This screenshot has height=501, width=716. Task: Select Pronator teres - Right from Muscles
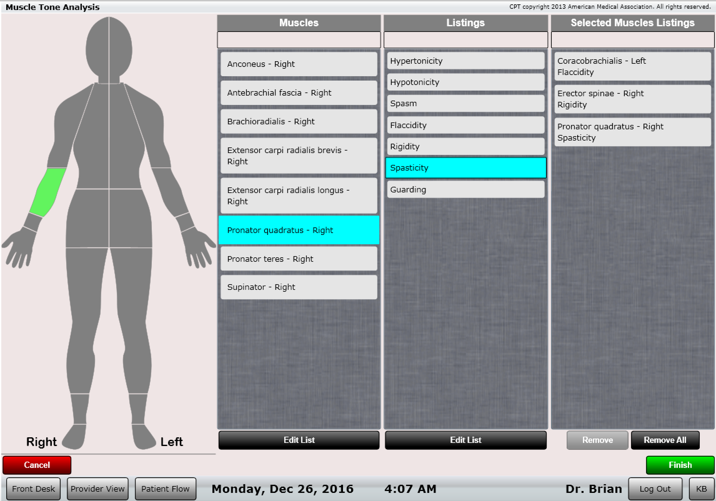[x=298, y=259]
